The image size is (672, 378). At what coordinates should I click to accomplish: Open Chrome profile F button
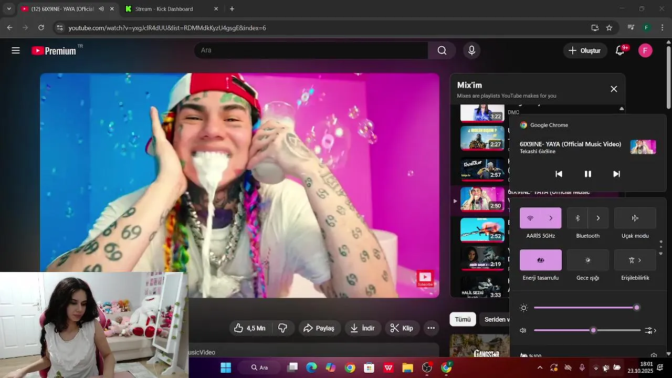coord(647,28)
